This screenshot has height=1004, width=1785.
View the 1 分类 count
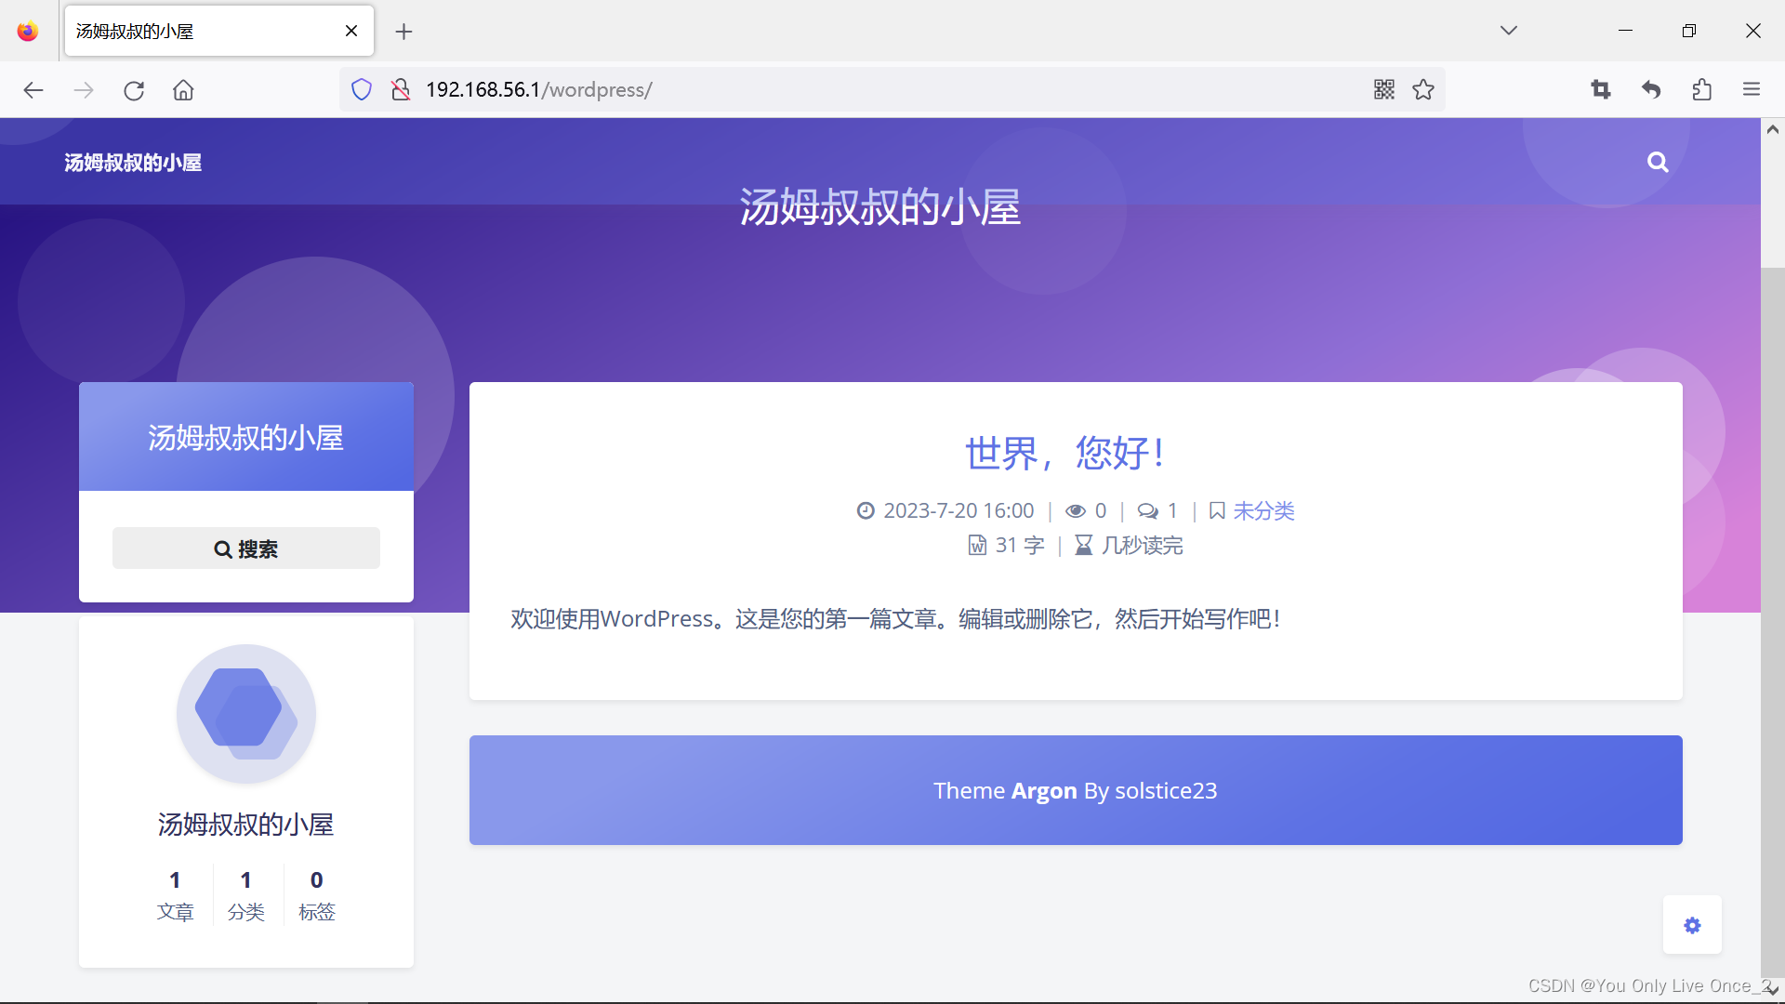click(246, 895)
